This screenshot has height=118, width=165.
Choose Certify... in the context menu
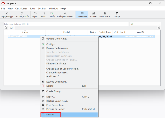tap(70, 44)
